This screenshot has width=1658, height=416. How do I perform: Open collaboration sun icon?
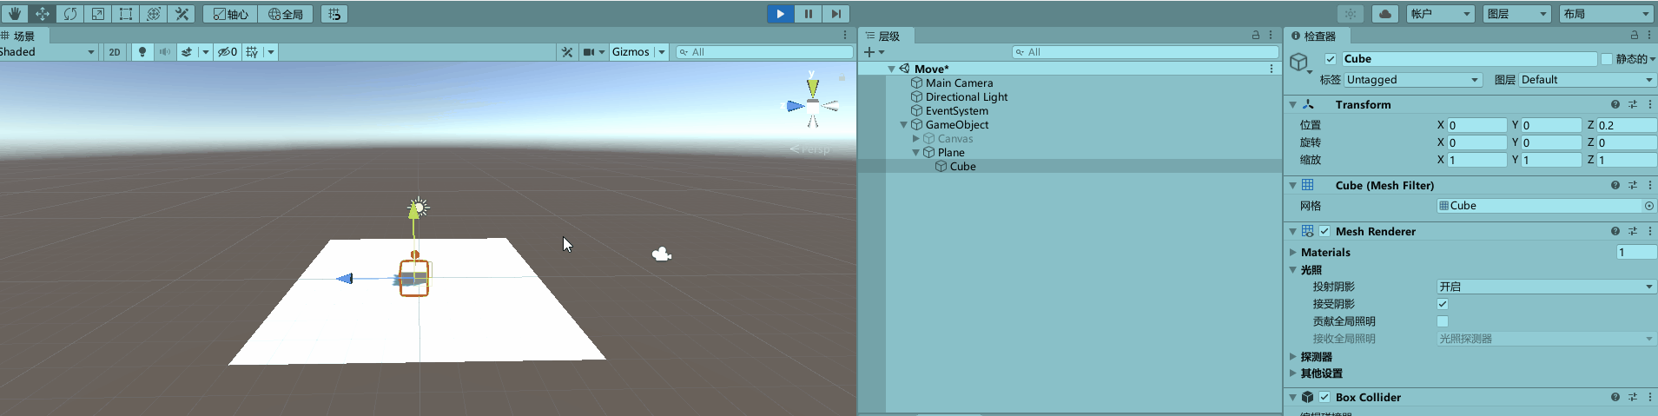(1350, 14)
